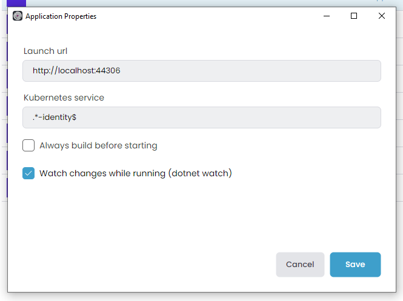Image resolution: width=403 pixels, height=301 pixels.
Task: Click into the Kubernetes service field
Action: point(242,117)
